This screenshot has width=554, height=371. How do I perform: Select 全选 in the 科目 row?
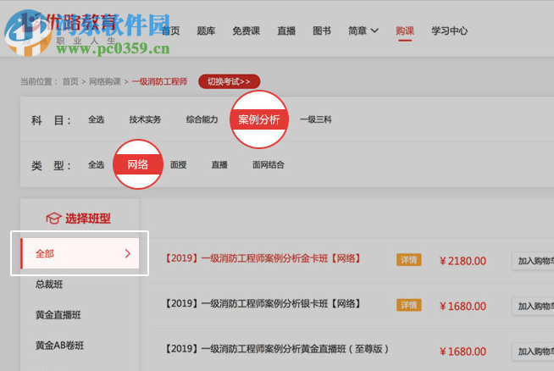coord(96,119)
